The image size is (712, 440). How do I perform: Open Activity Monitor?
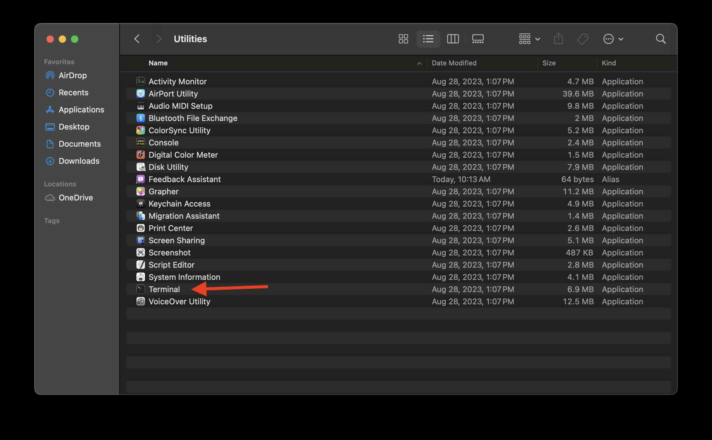pos(177,81)
